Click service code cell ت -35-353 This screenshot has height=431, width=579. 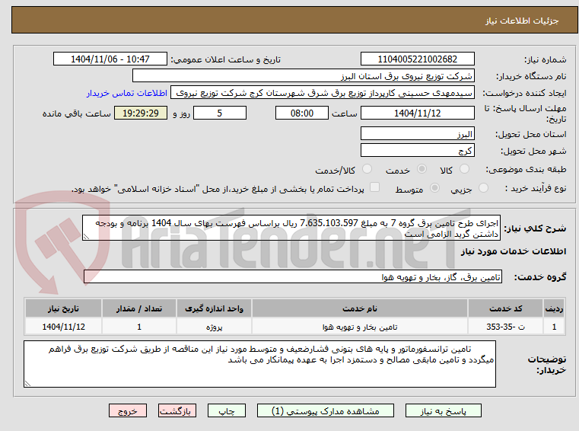click(x=505, y=327)
